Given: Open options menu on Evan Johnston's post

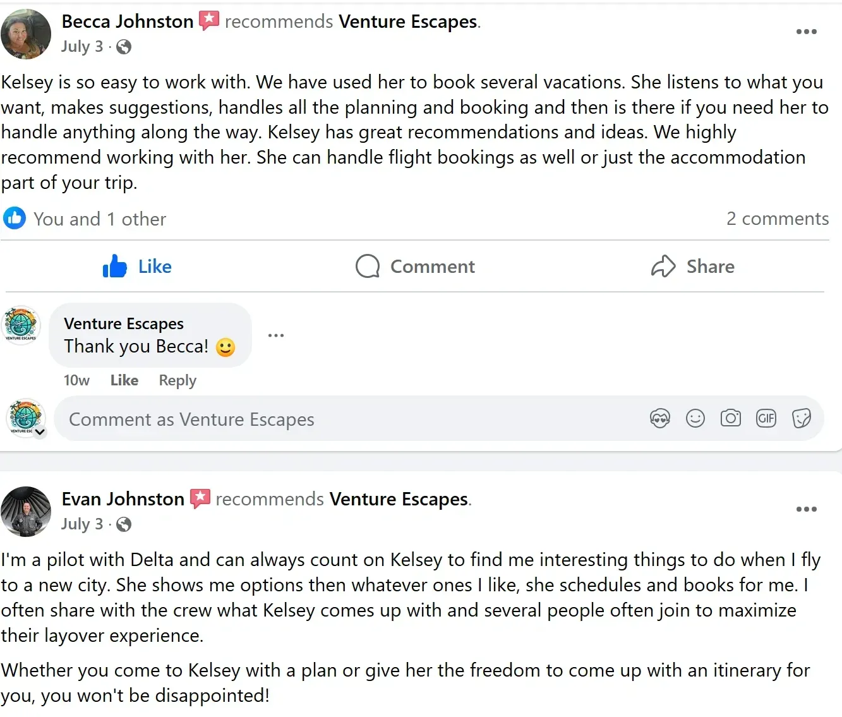Looking at the screenshot, I should tap(806, 509).
